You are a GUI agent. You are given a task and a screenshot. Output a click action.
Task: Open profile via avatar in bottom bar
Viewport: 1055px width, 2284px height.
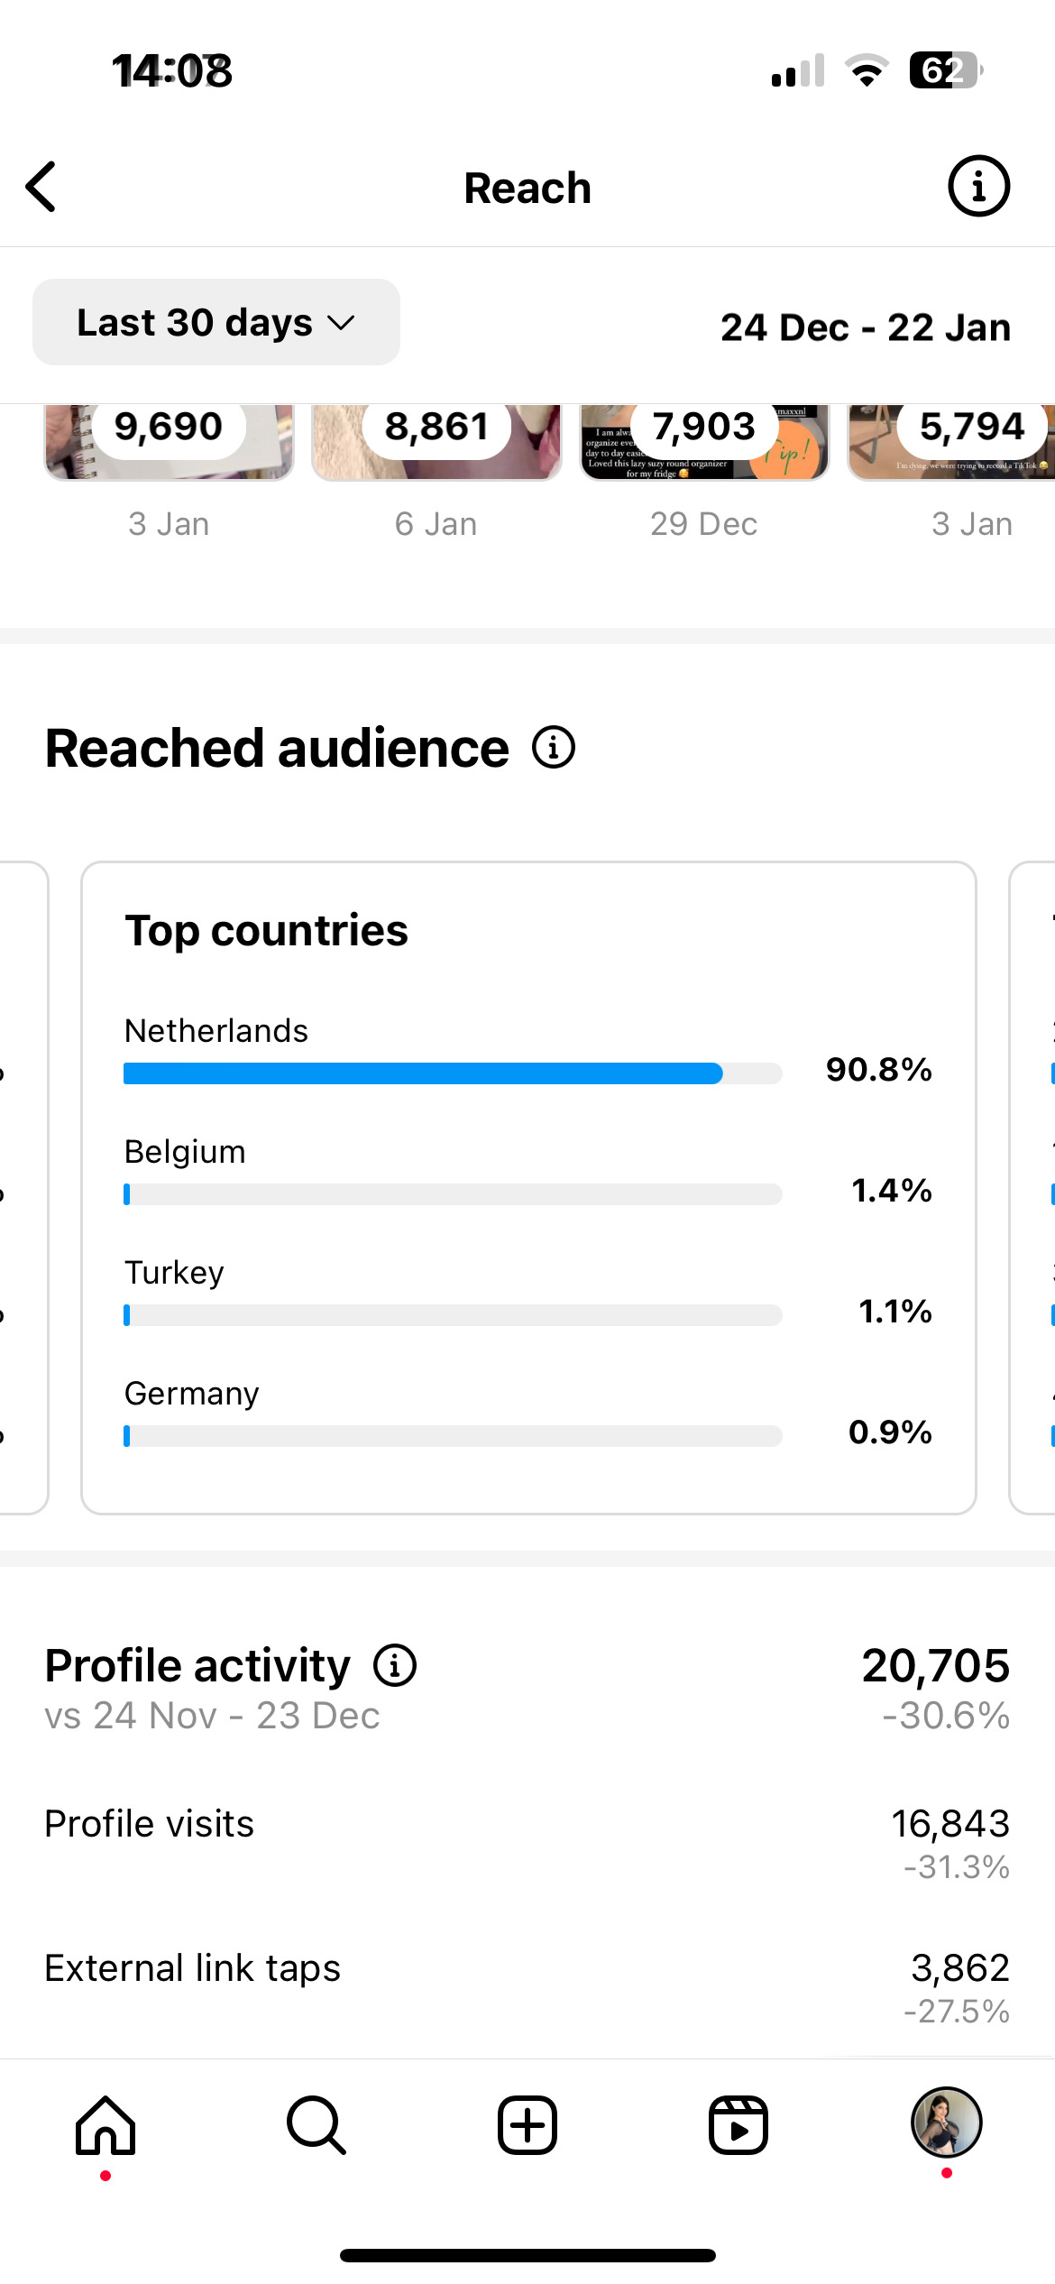point(946,2123)
